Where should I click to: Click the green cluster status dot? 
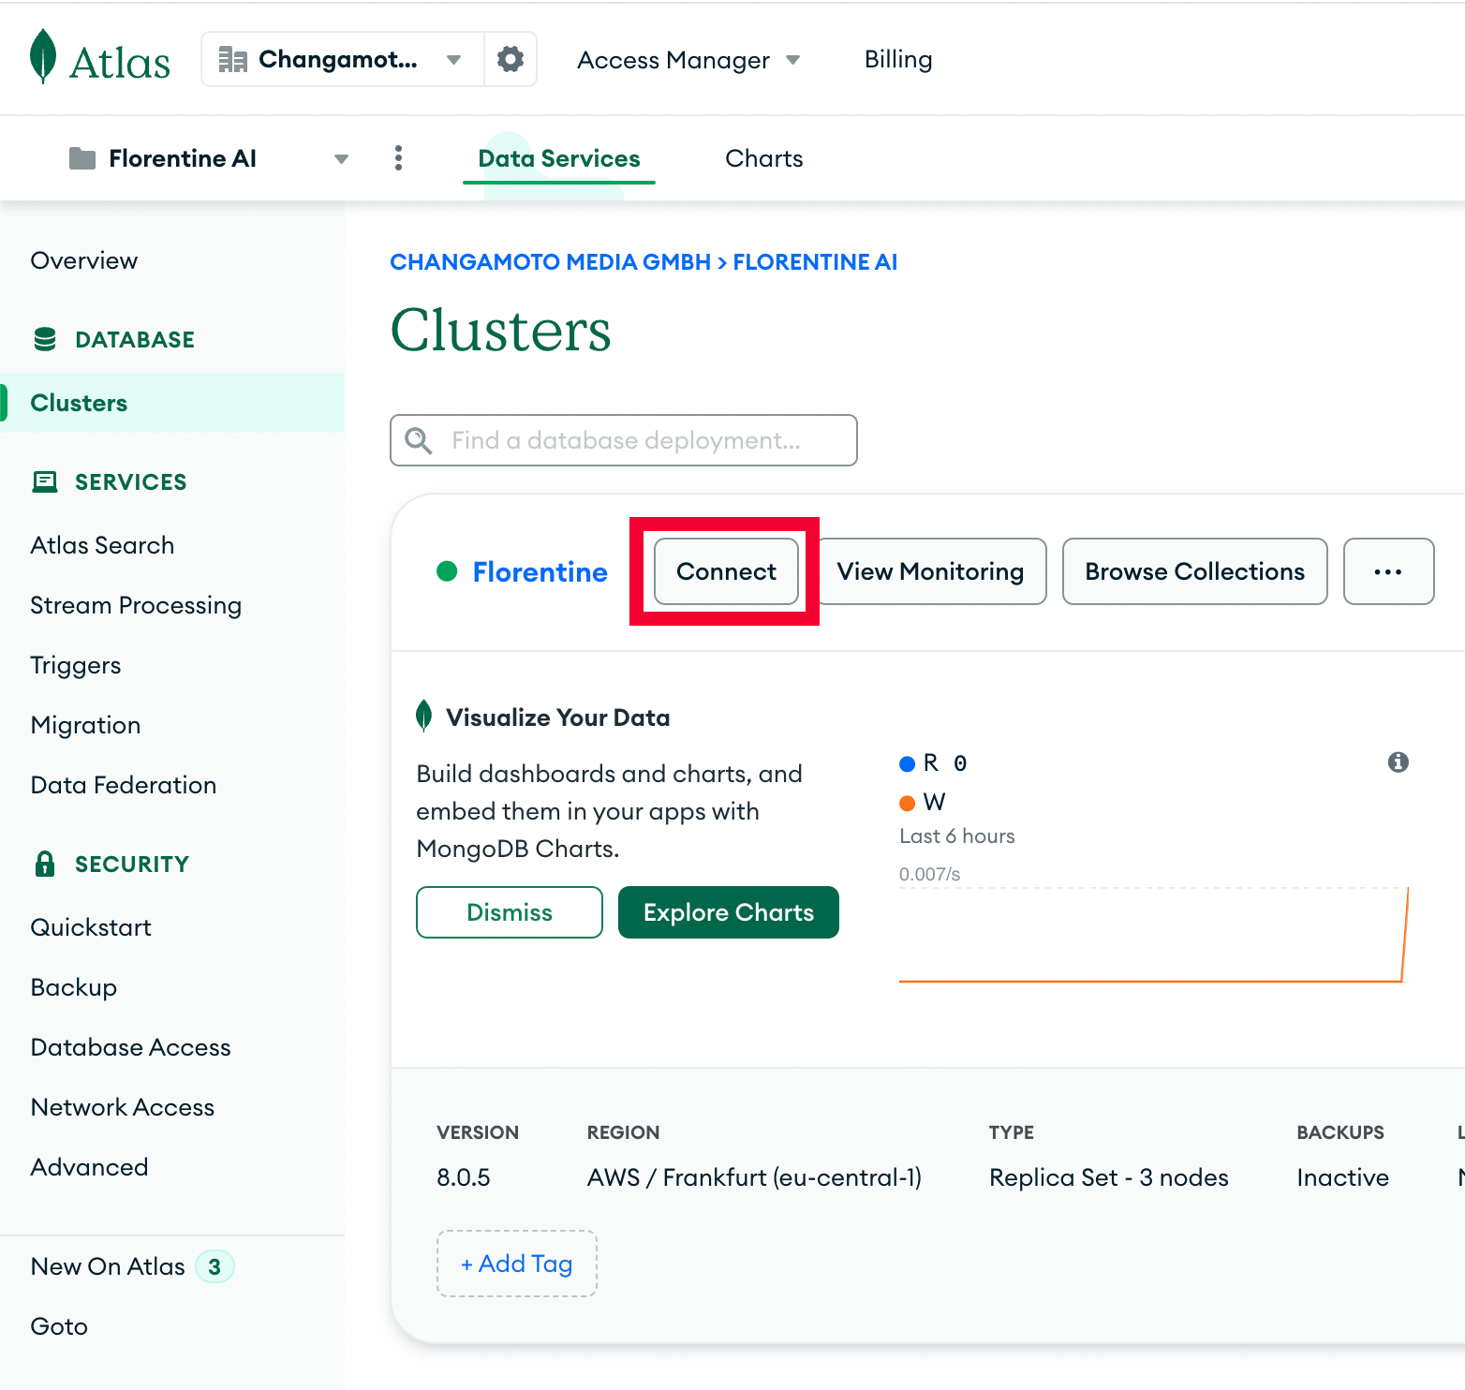click(447, 571)
